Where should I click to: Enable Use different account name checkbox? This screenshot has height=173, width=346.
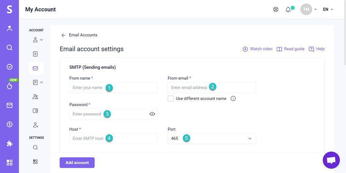click(170, 98)
